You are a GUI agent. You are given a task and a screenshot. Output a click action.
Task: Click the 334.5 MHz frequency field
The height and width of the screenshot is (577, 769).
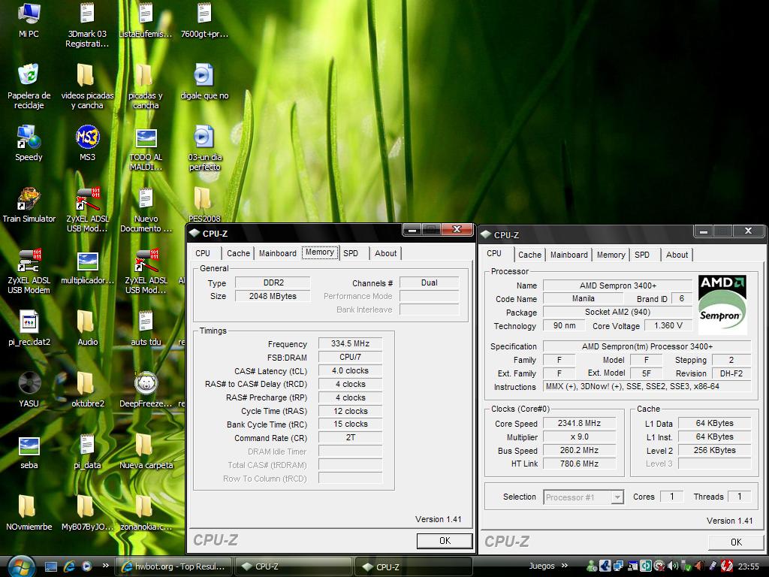tap(350, 343)
